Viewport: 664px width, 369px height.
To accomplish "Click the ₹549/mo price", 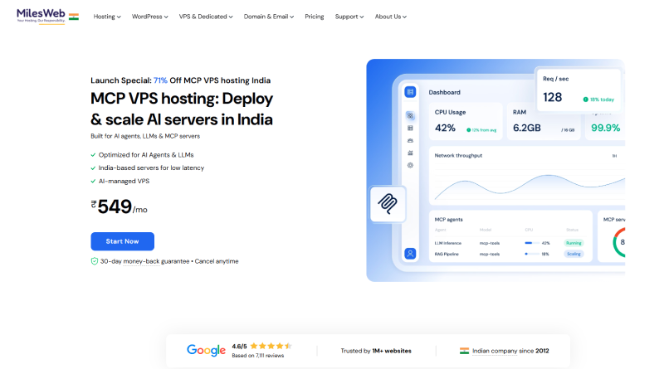I will click(x=119, y=207).
